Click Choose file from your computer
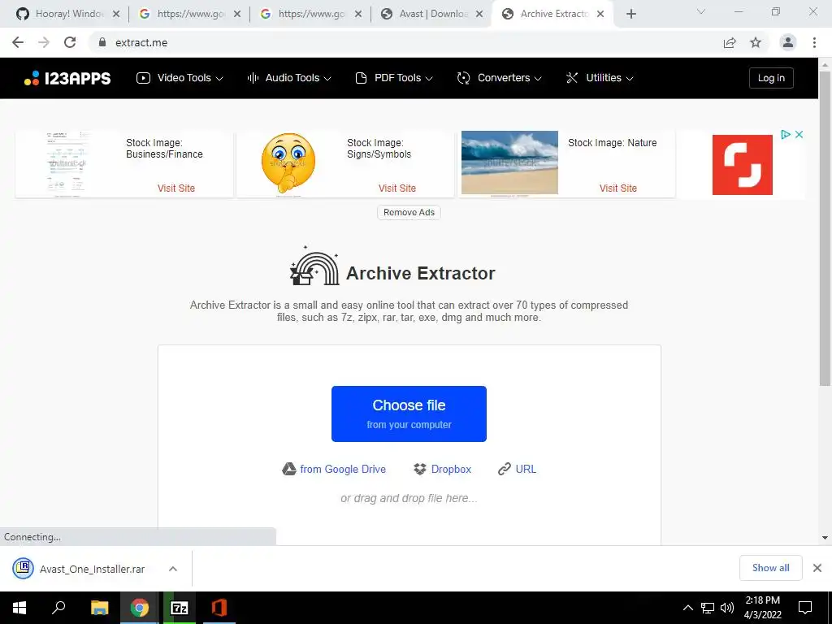 click(409, 414)
